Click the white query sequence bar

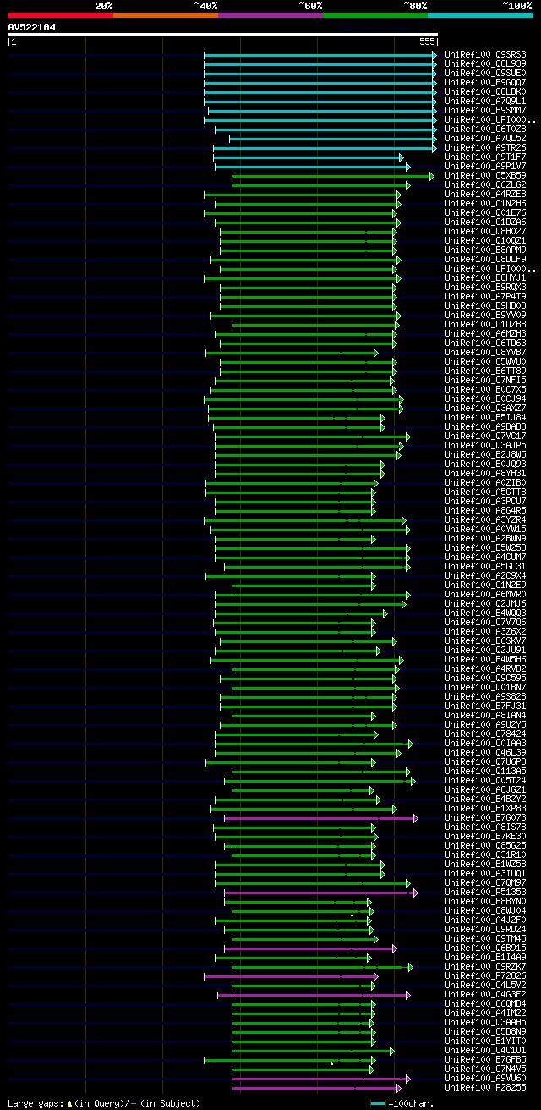pos(223,35)
